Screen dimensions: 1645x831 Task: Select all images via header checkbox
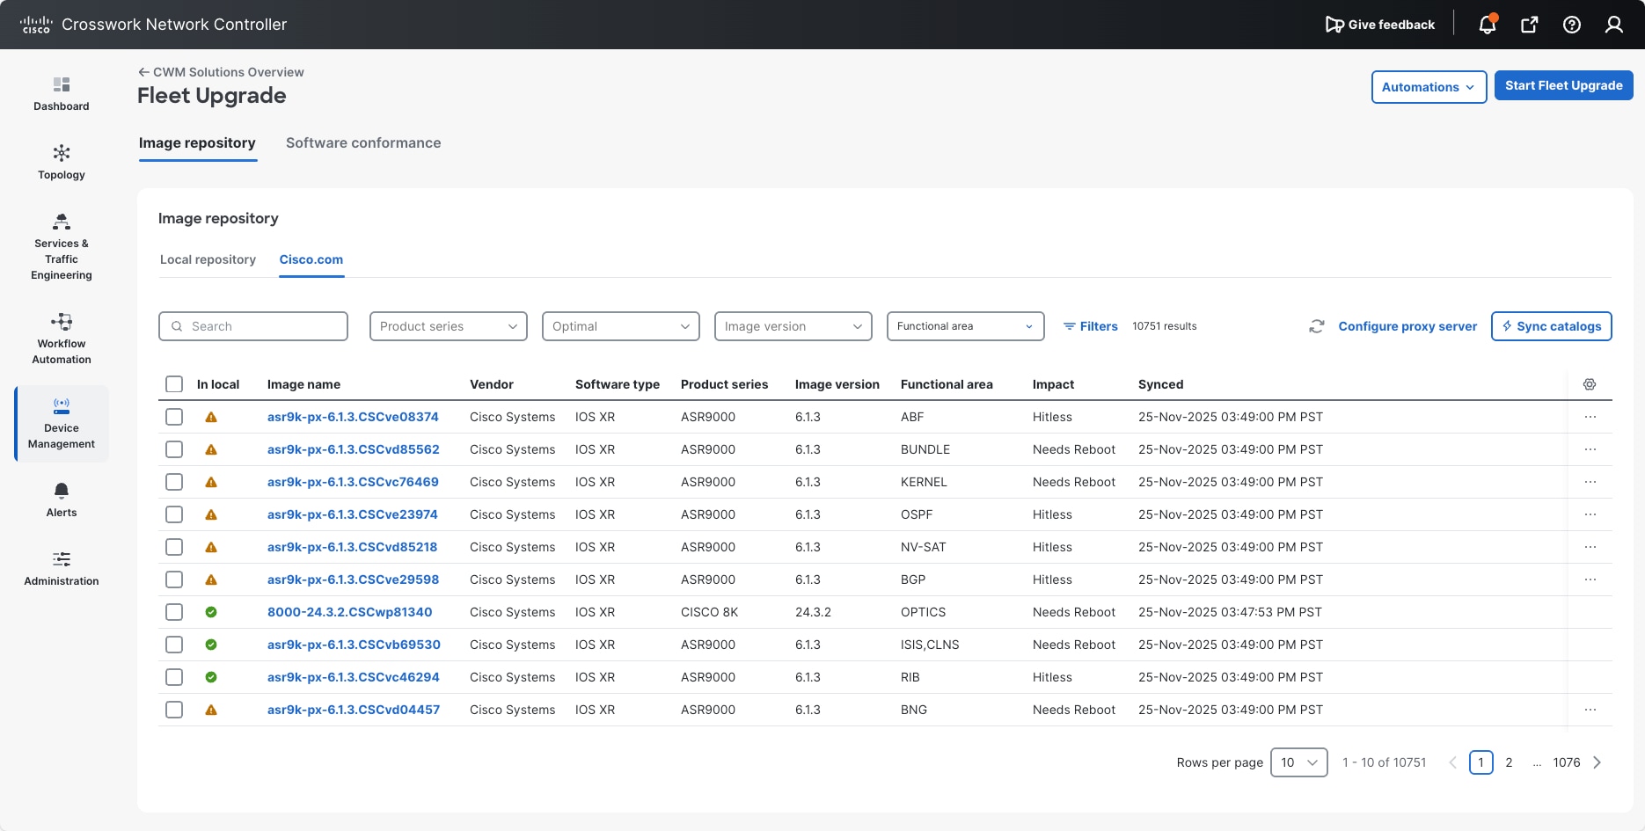(x=173, y=384)
